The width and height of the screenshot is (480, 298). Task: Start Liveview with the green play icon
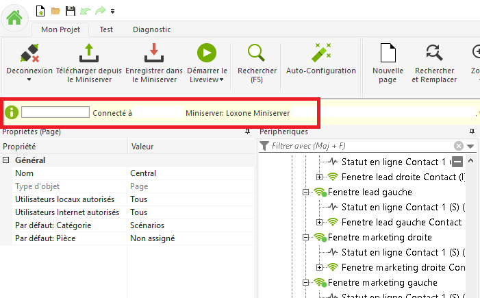206,53
